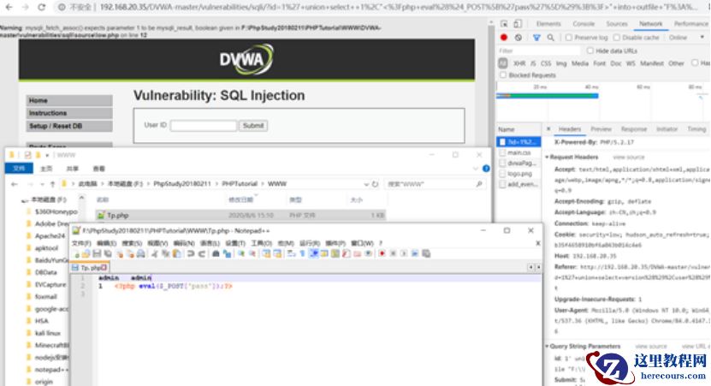Collapse Query String Parameters section
711x386 pixels.
point(547,347)
